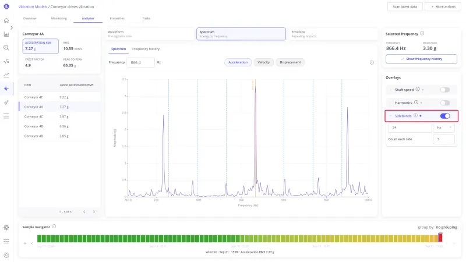The image size is (466, 262).
Task: Open the Waveform signal view card
Action: coord(150,34)
